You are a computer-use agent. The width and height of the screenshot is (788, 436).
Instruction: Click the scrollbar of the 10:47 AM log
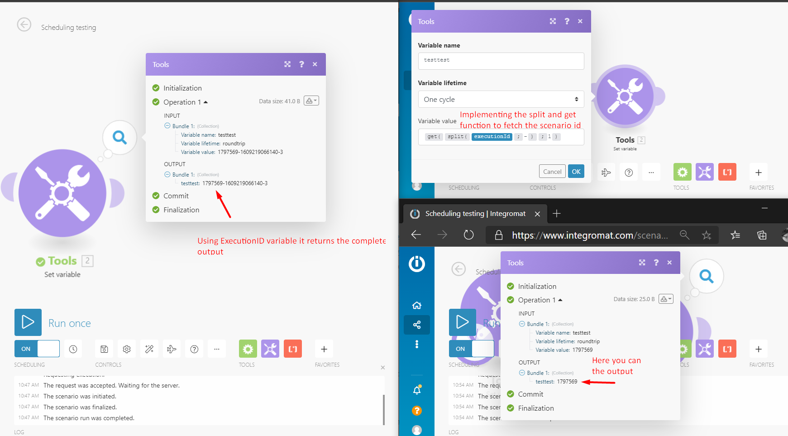click(384, 410)
